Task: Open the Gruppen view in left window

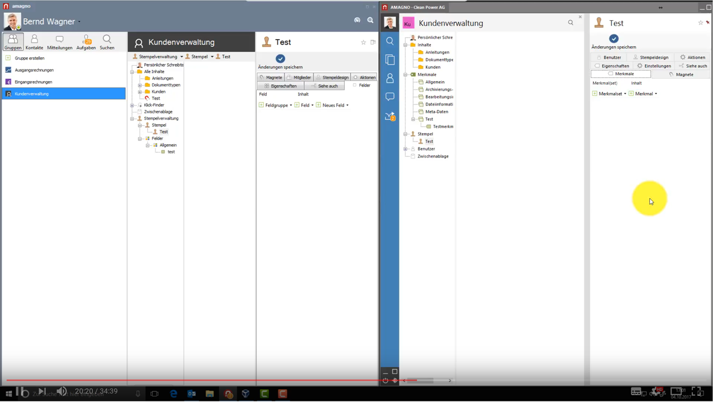Action: [x=13, y=41]
